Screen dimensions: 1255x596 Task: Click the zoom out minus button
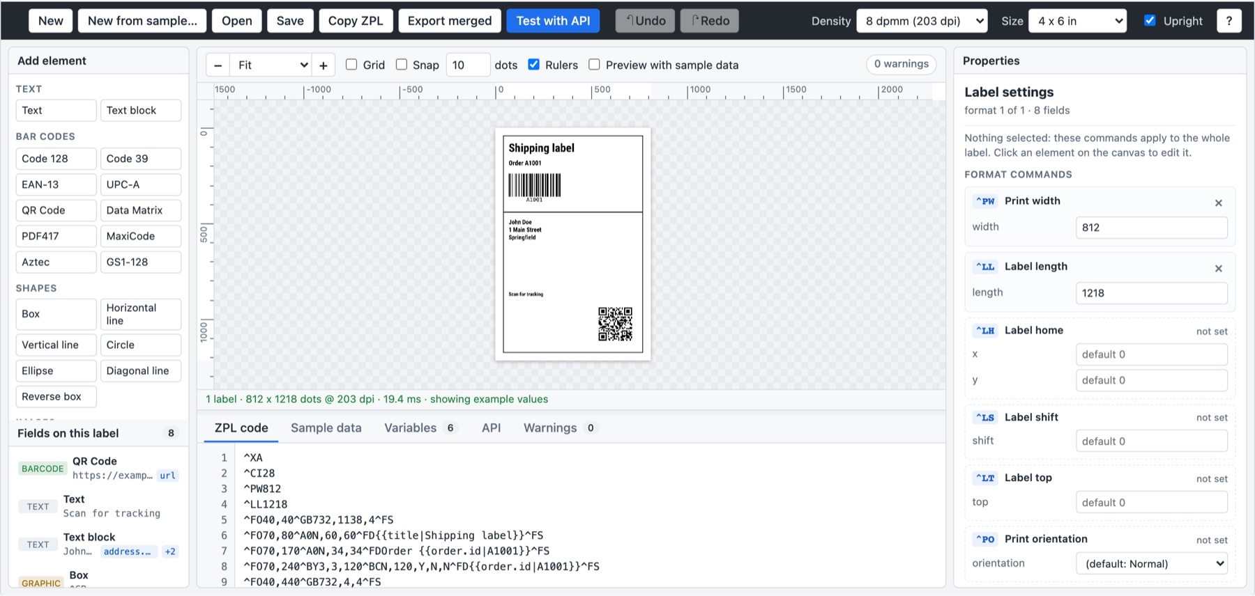point(218,65)
